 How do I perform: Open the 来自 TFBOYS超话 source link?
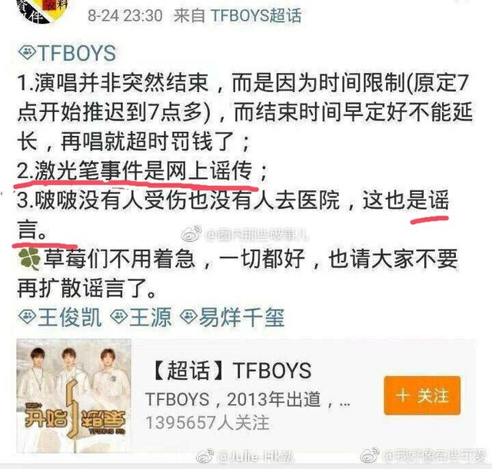pyautogui.click(x=238, y=15)
